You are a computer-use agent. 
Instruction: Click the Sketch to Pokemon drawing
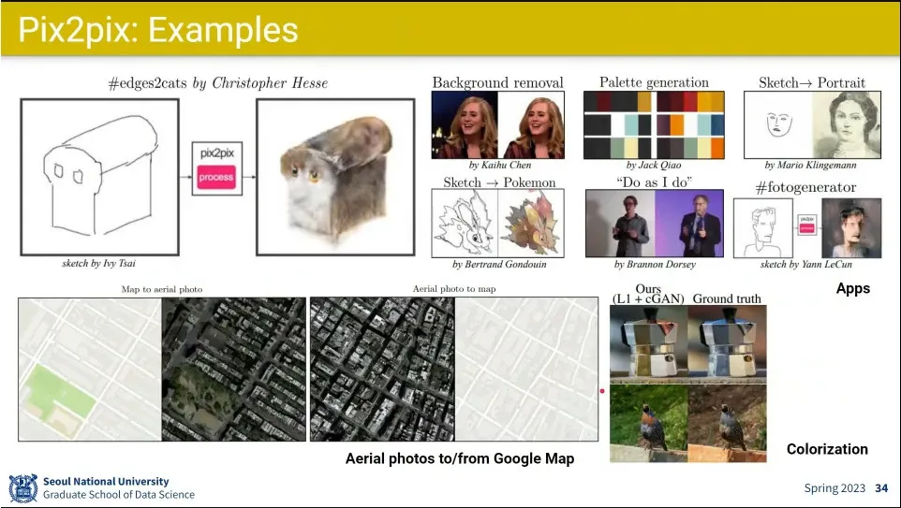497,223
